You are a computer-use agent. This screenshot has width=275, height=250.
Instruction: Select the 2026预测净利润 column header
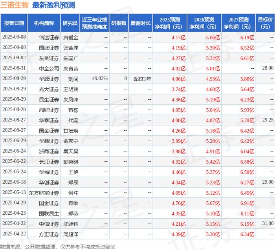[x=204, y=23]
